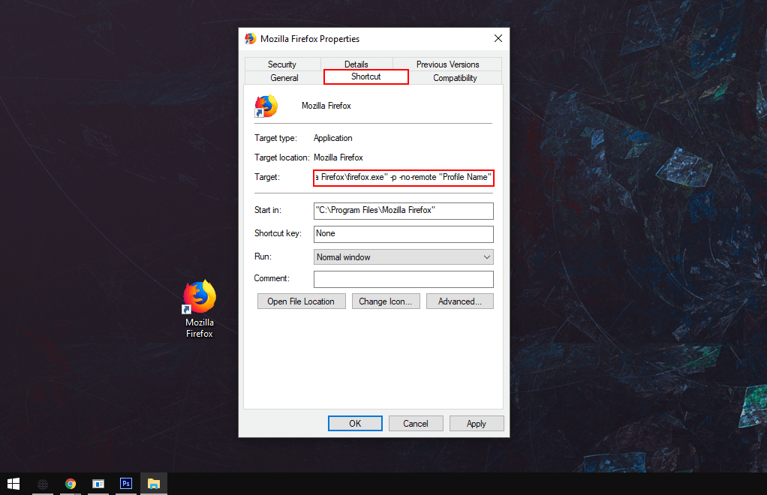Switch to the Security tab
The width and height of the screenshot is (767, 495).
click(x=282, y=64)
